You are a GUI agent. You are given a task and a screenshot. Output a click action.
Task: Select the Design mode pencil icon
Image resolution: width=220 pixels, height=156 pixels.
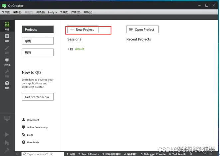tap(7, 48)
